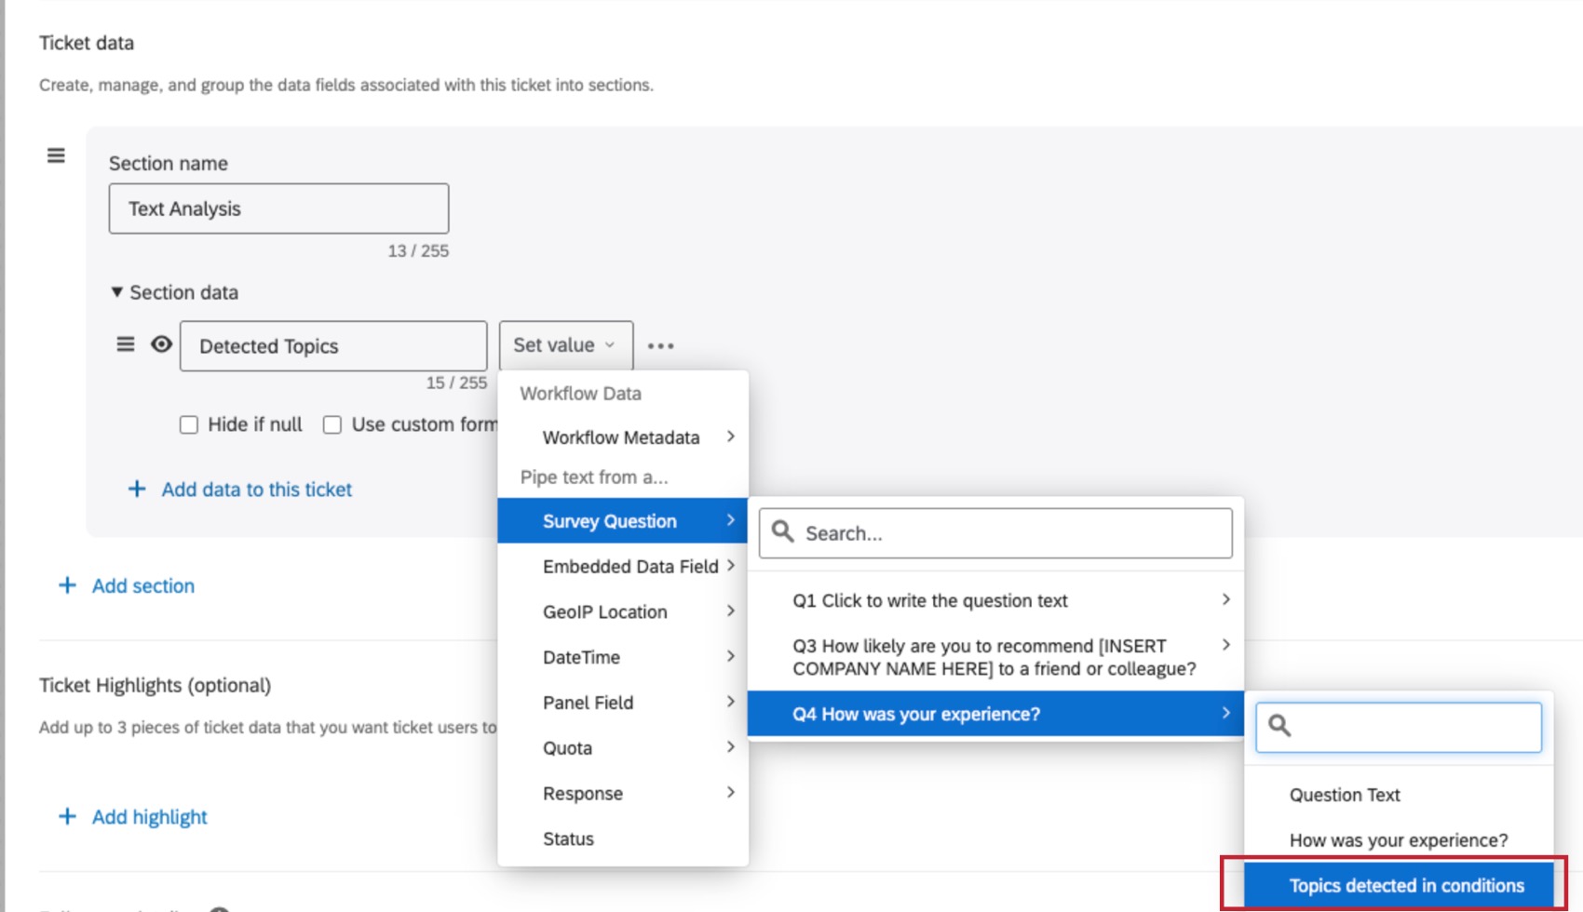Open the GeoIP Location submenu

[623, 611]
